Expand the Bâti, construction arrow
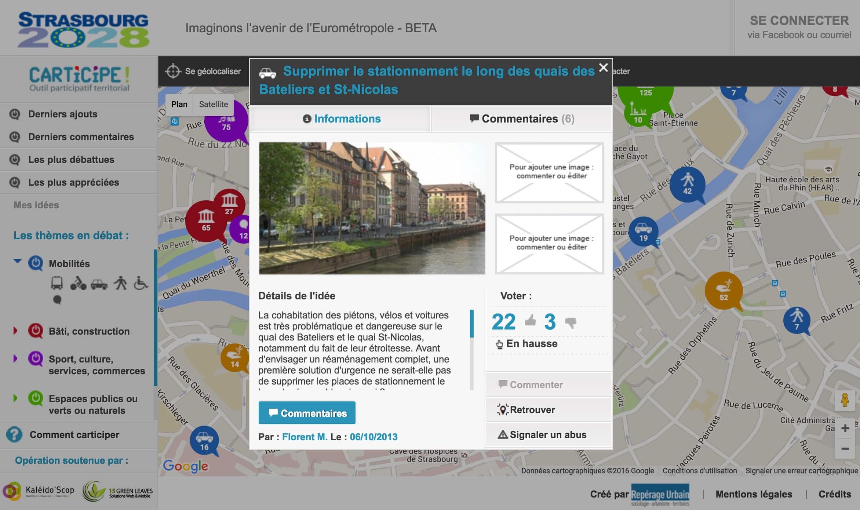860x510 pixels. click(x=15, y=331)
